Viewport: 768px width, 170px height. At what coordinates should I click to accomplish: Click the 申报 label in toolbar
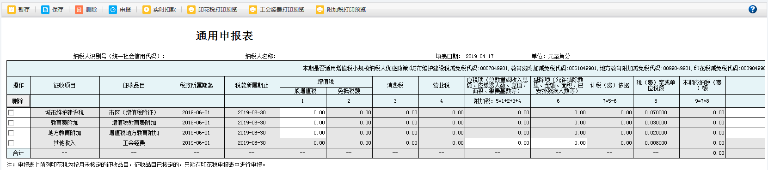click(x=125, y=9)
